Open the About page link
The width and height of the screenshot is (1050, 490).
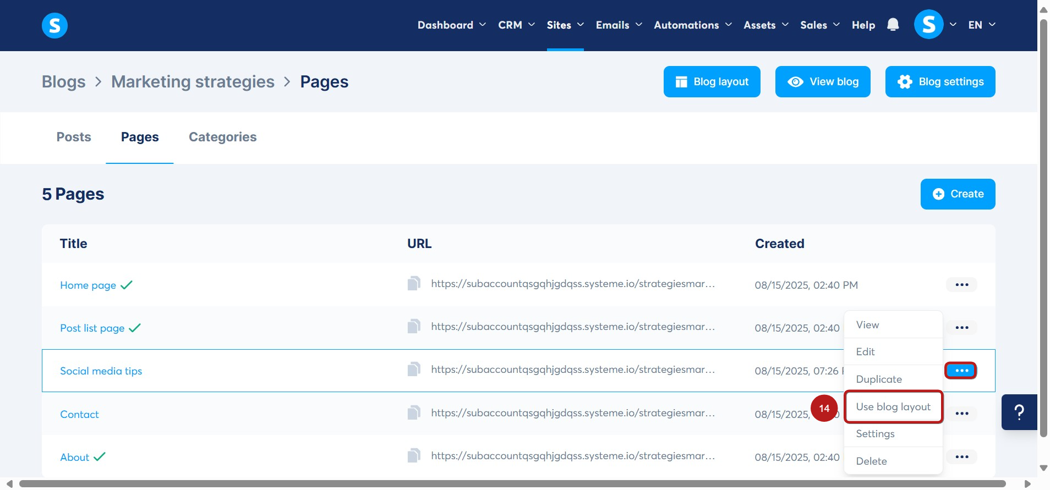click(75, 458)
